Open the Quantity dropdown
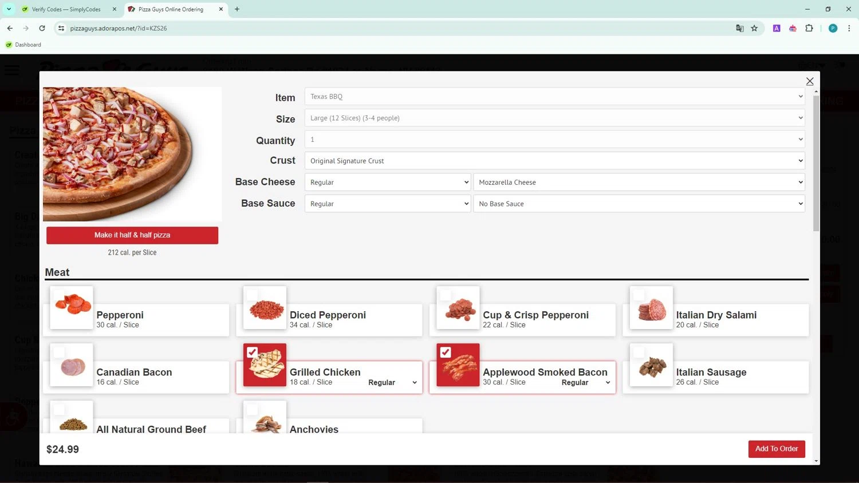859x483 pixels. tap(554, 139)
